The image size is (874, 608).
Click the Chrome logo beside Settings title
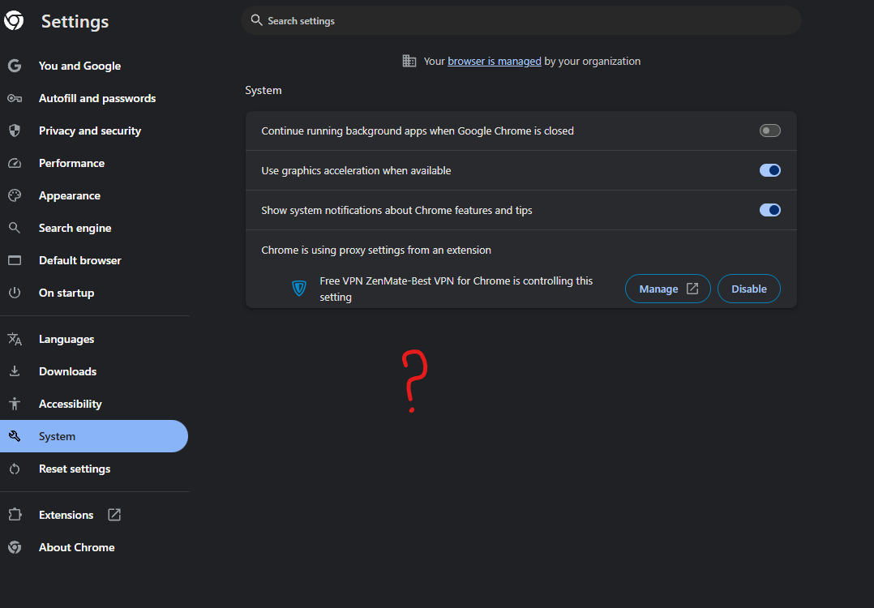14,20
